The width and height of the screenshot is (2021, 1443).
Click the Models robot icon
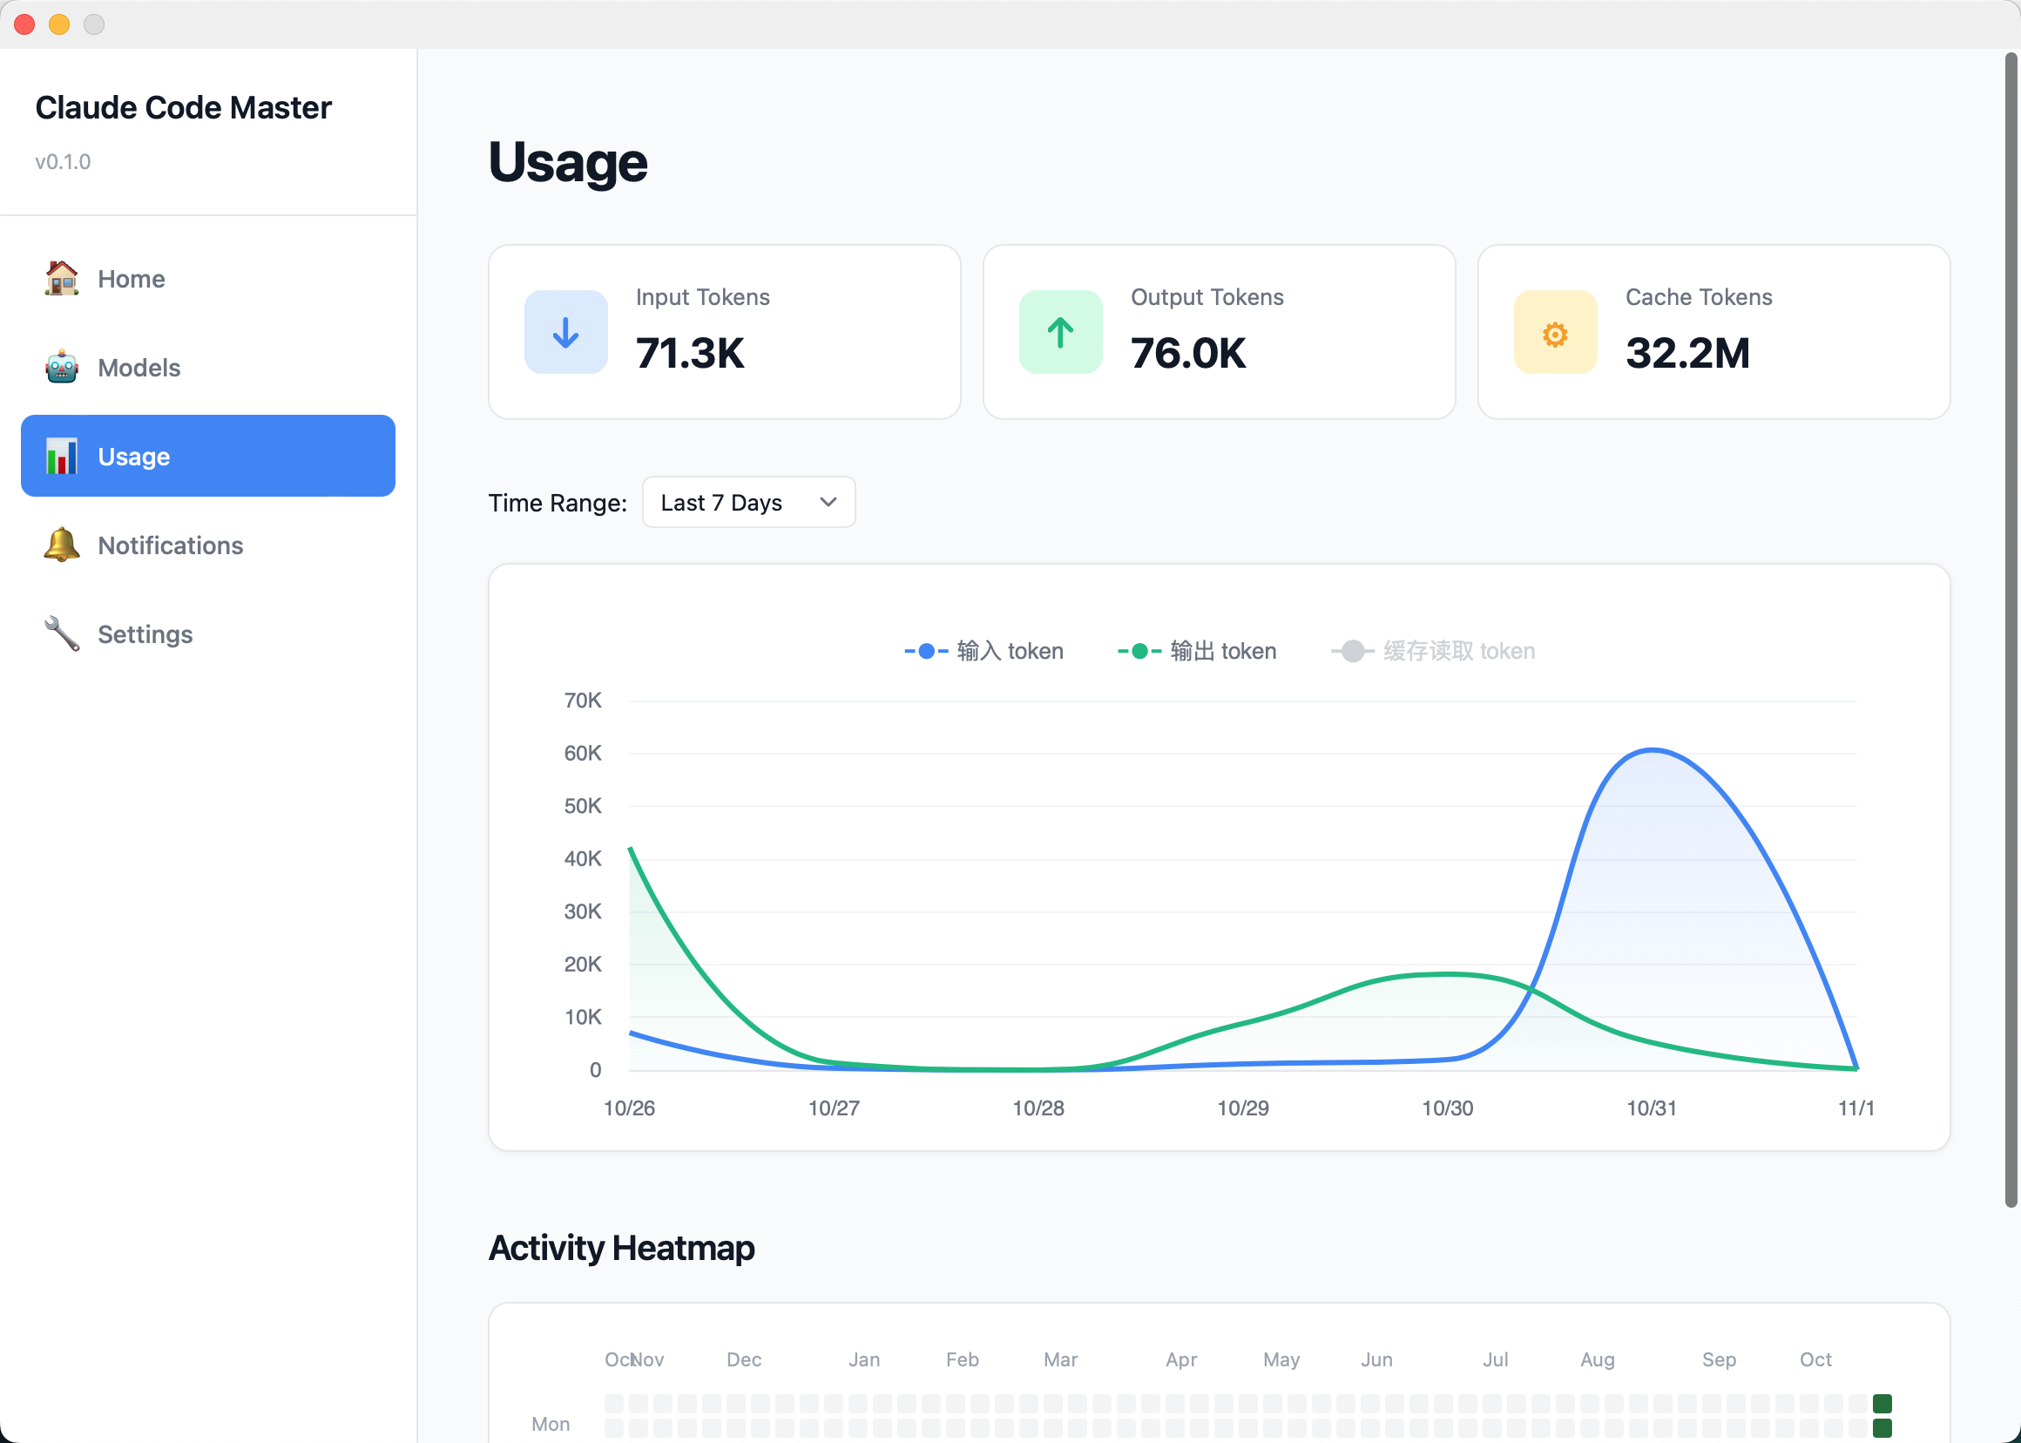click(61, 367)
